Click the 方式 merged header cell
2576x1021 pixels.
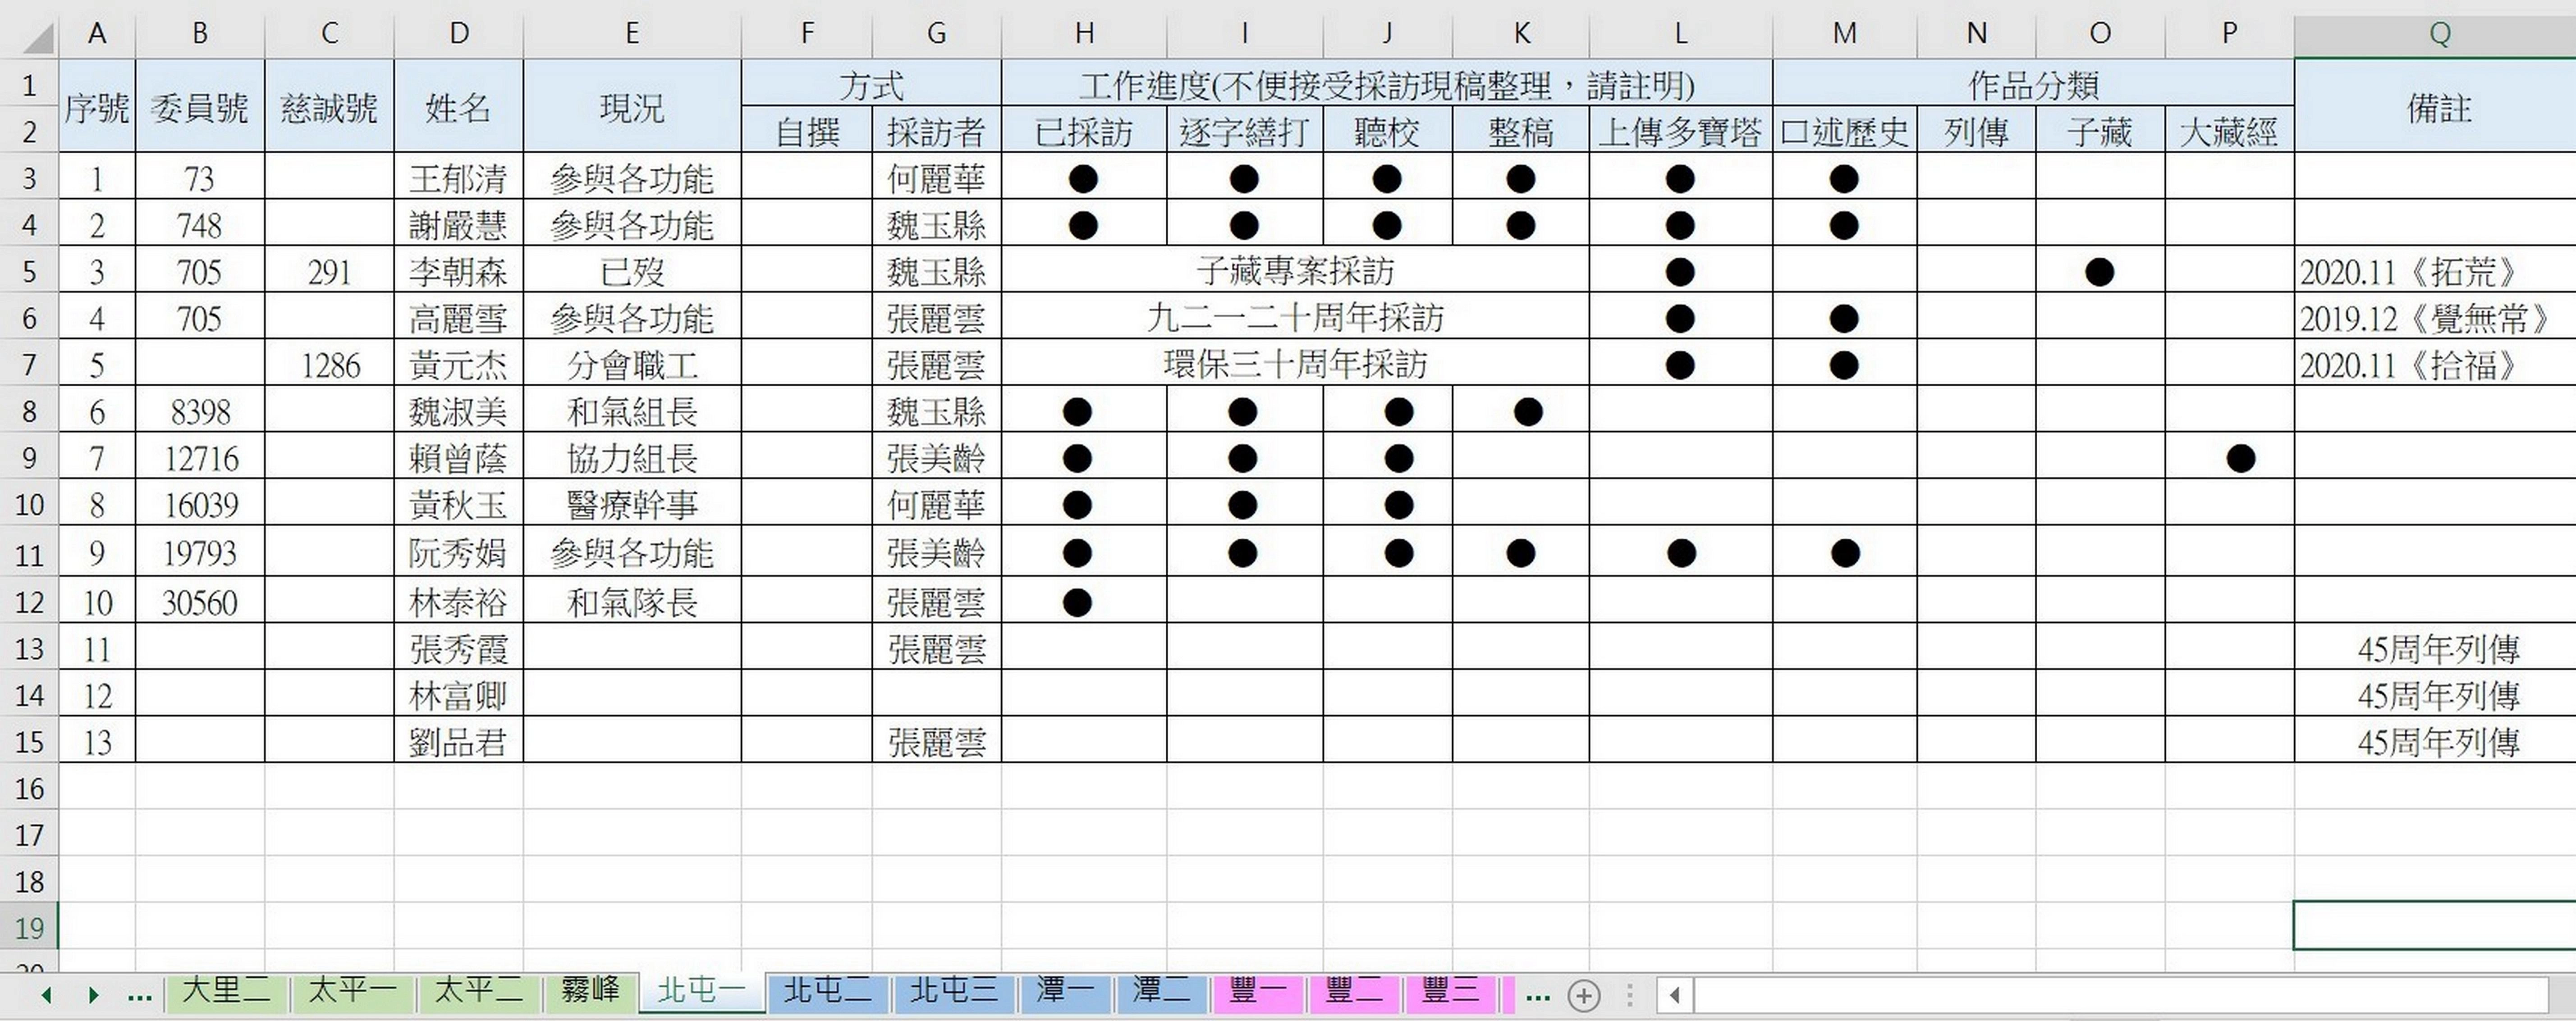tap(871, 84)
